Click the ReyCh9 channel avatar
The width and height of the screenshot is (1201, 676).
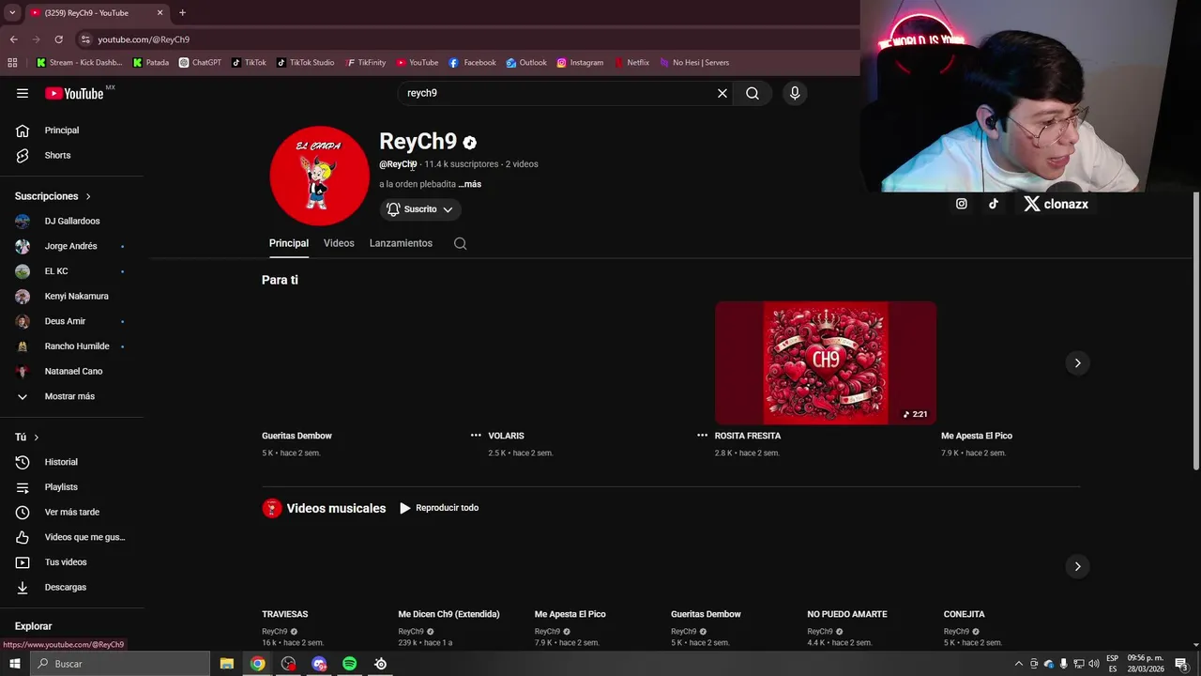click(319, 176)
